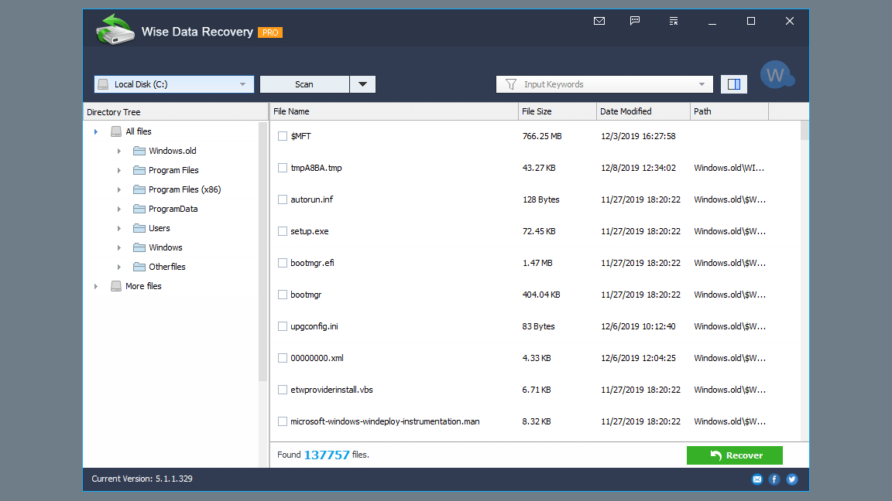Open the Twitter icon in the status bar
The width and height of the screenshot is (892, 501).
792,479
